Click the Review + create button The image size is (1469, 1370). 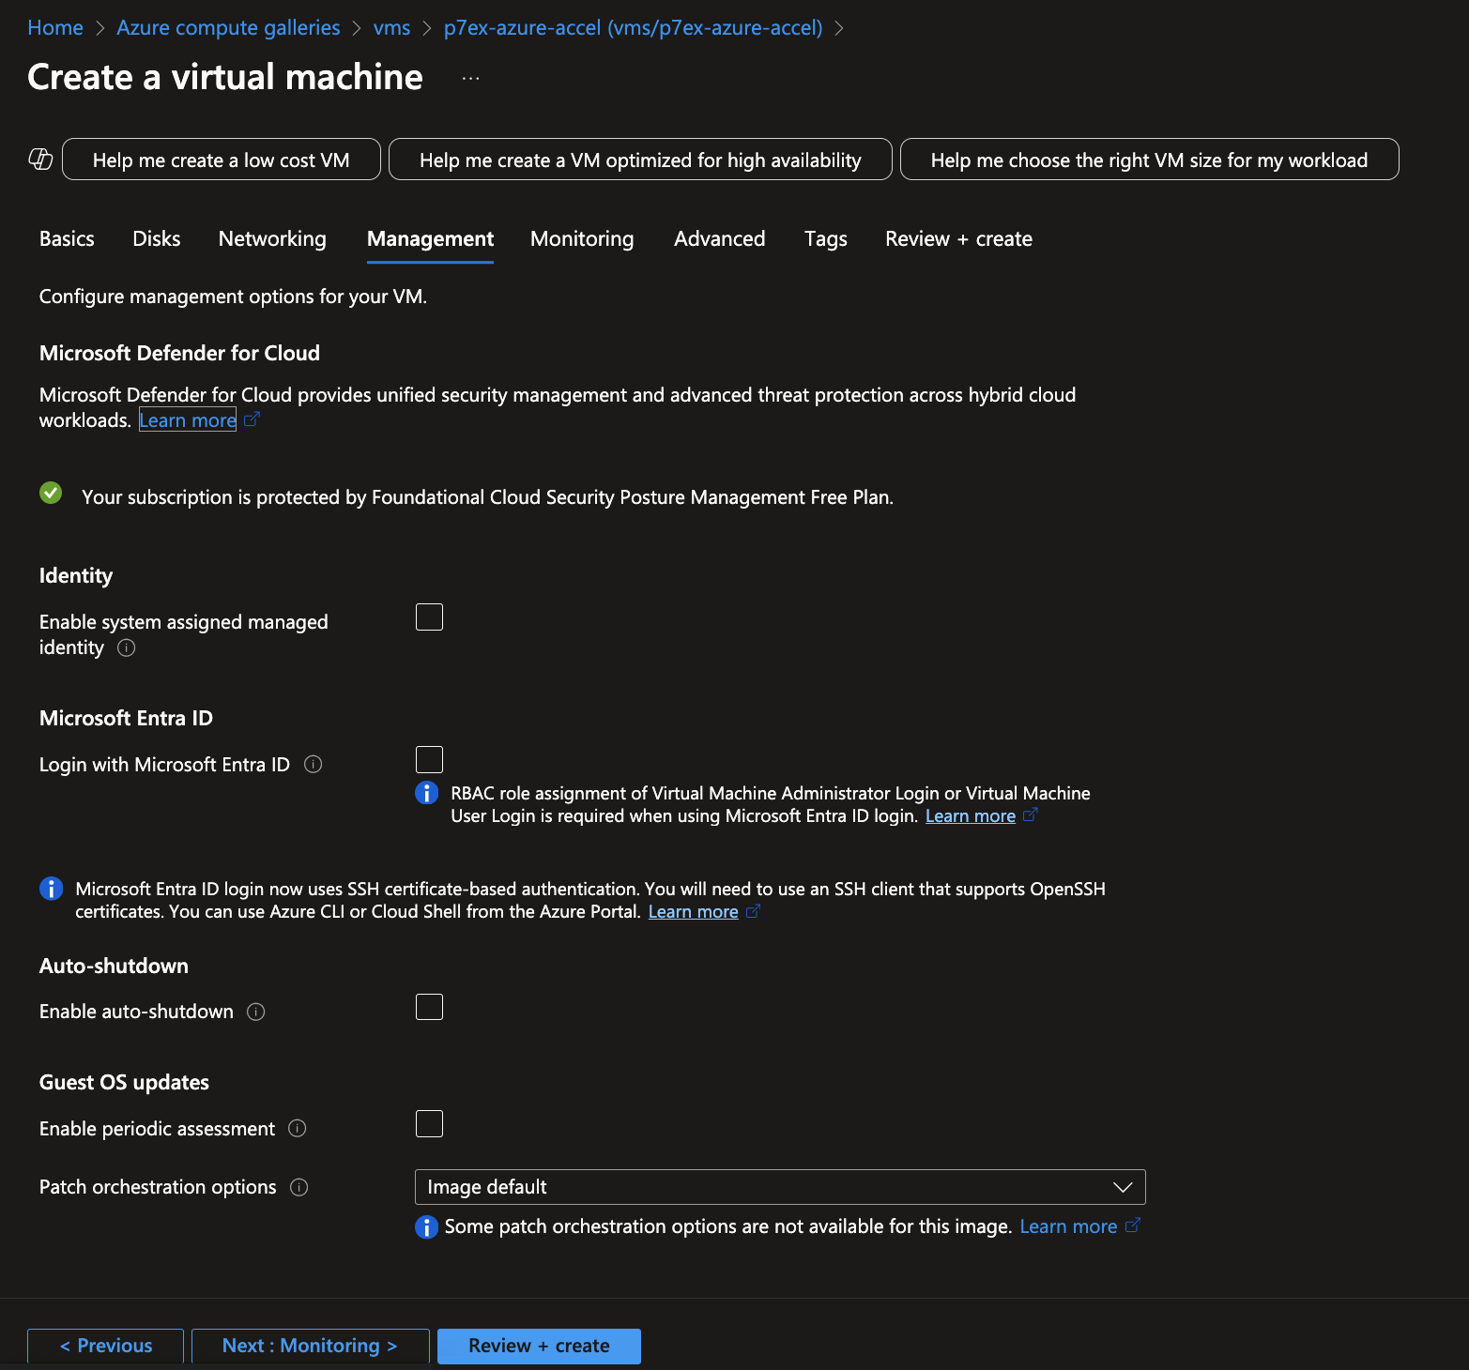(x=539, y=1346)
